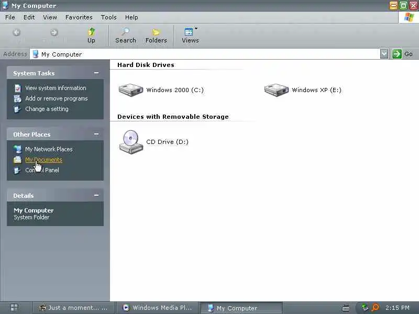The width and height of the screenshot is (419, 314).
Task: Switch to Windows Media Player taskbar button
Action: (158, 308)
